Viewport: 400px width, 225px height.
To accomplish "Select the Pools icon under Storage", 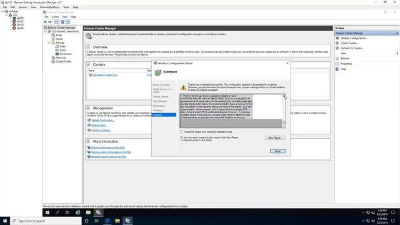I will (57, 50).
